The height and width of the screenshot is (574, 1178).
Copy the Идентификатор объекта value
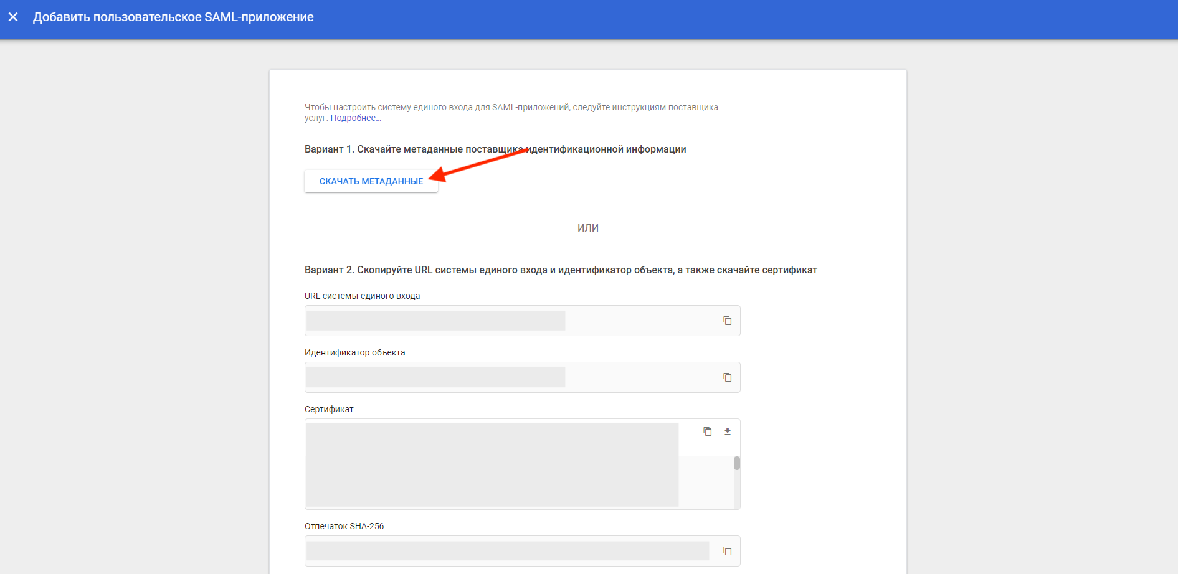[727, 377]
